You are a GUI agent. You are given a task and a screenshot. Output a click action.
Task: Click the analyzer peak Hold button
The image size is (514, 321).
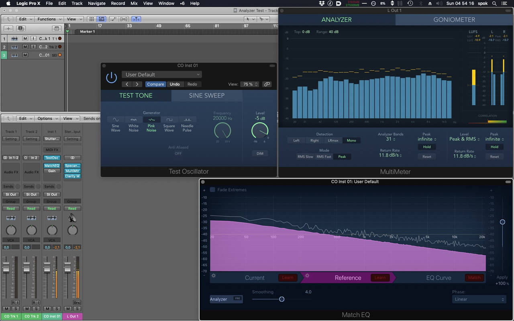click(427, 147)
